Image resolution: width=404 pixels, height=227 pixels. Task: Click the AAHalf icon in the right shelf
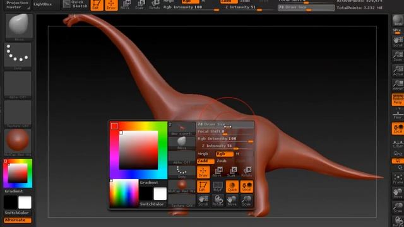(398, 86)
